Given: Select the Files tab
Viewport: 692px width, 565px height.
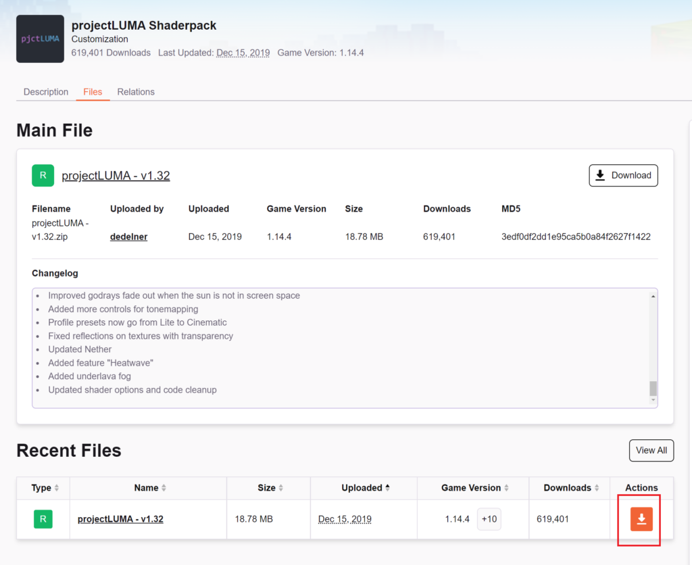Looking at the screenshot, I should point(93,92).
